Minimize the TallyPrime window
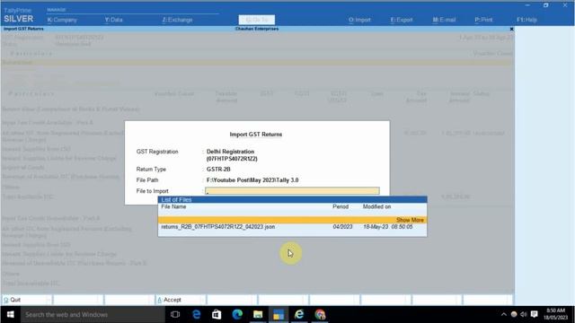 tap(527, 5)
